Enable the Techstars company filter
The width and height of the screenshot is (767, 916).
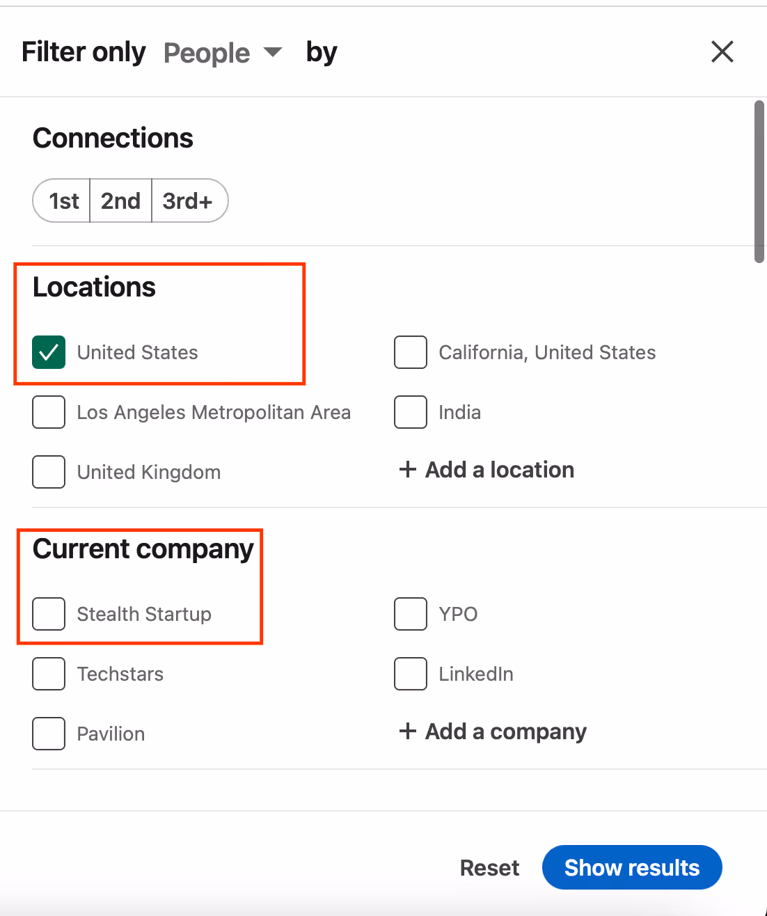tap(48, 674)
